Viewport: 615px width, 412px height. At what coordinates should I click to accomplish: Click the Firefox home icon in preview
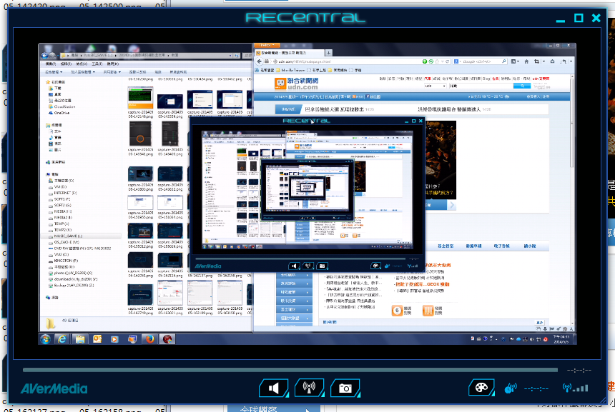click(526, 61)
